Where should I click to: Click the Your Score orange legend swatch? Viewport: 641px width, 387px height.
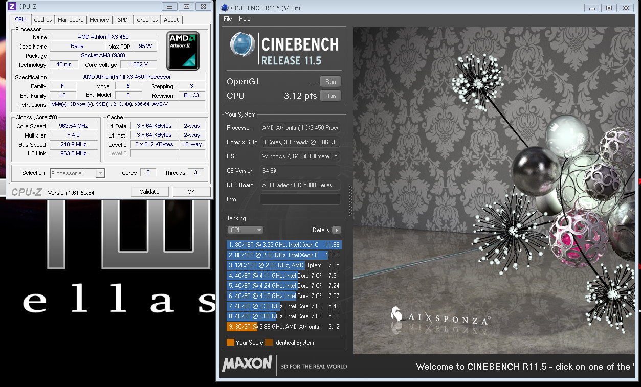click(x=230, y=343)
